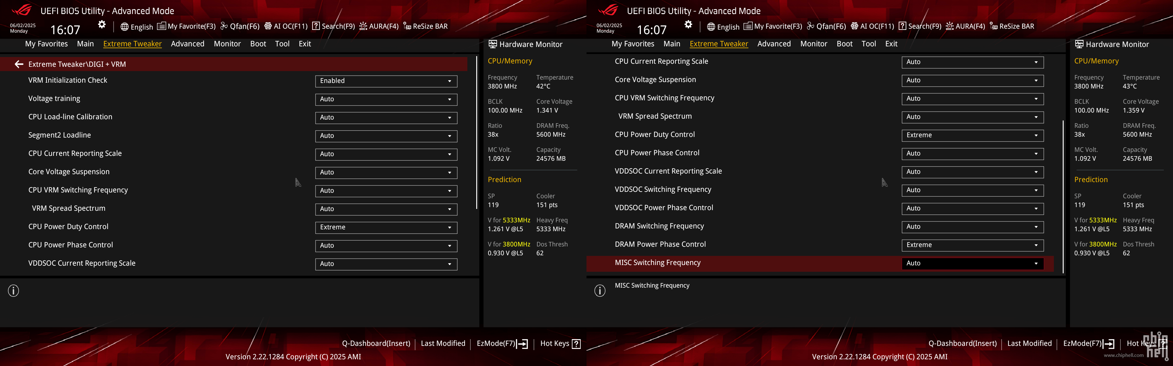Click info icon in left window help area
The image size is (1173, 366).
[x=14, y=291]
